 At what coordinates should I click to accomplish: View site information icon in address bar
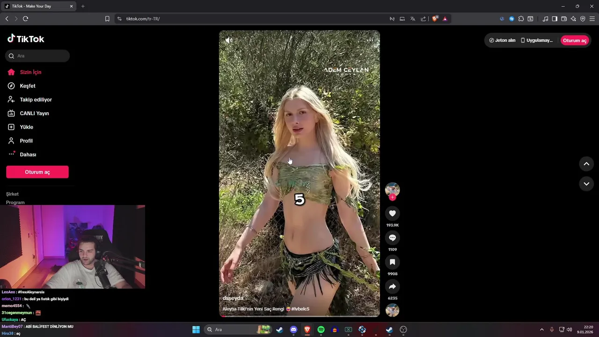(x=119, y=19)
